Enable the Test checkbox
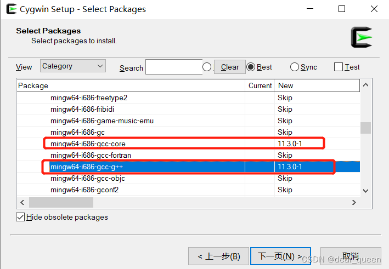The image size is (389, 269). coord(339,67)
